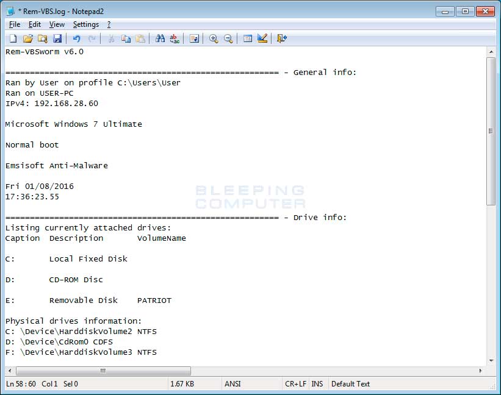The image size is (501, 395).
Task: Save the file with floppy icon
Action: coord(57,38)
